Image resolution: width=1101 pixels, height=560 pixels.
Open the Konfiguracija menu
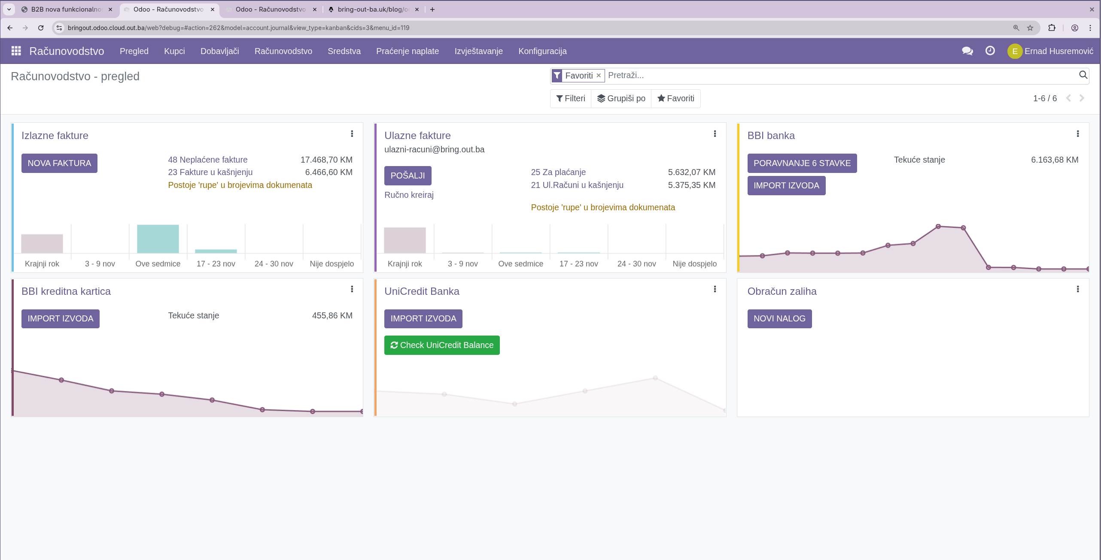(542, 51)
